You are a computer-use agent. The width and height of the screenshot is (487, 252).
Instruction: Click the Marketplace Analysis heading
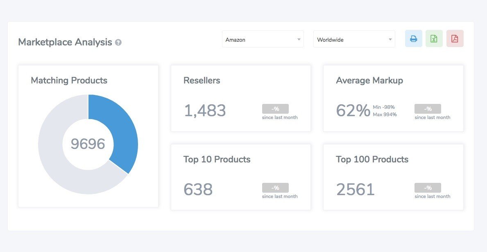point(65,42)
